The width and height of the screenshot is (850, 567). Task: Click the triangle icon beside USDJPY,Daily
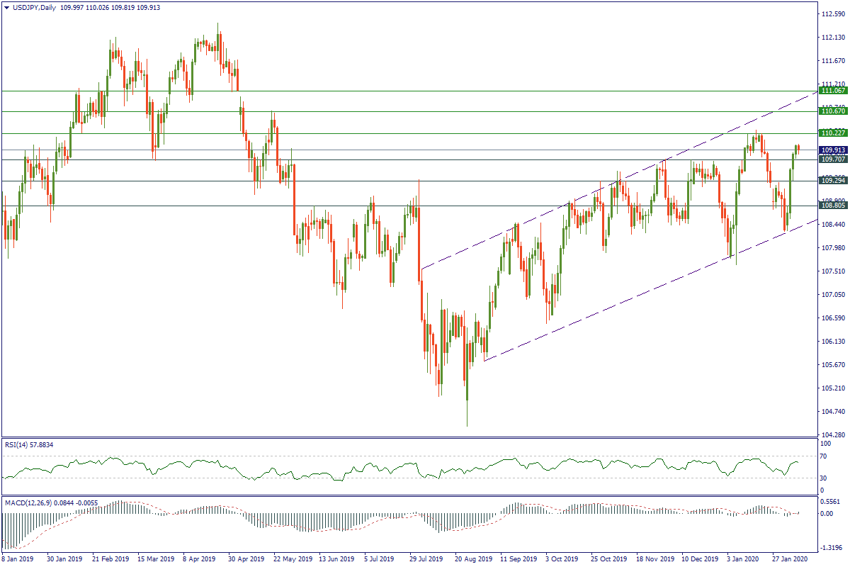[6, 6]
